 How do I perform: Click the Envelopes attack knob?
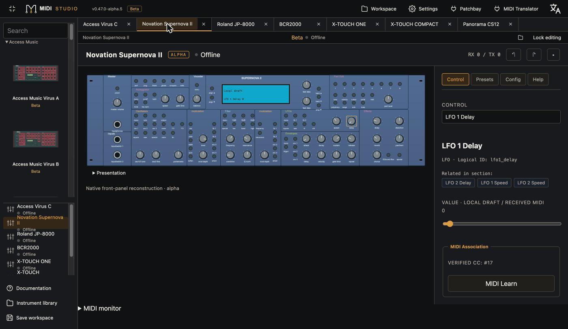306,139
